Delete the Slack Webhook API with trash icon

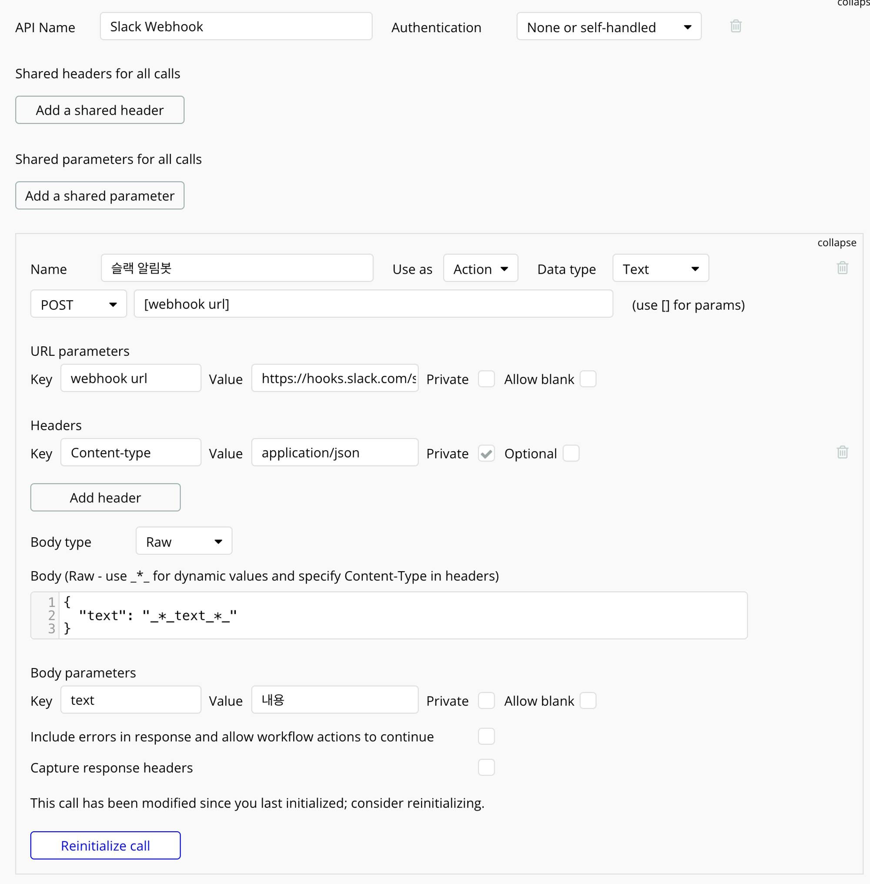(736, 26)
